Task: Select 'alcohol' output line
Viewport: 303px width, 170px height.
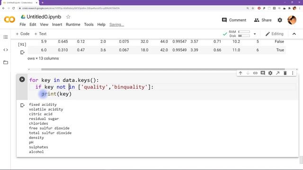Action: pos(36,152)
